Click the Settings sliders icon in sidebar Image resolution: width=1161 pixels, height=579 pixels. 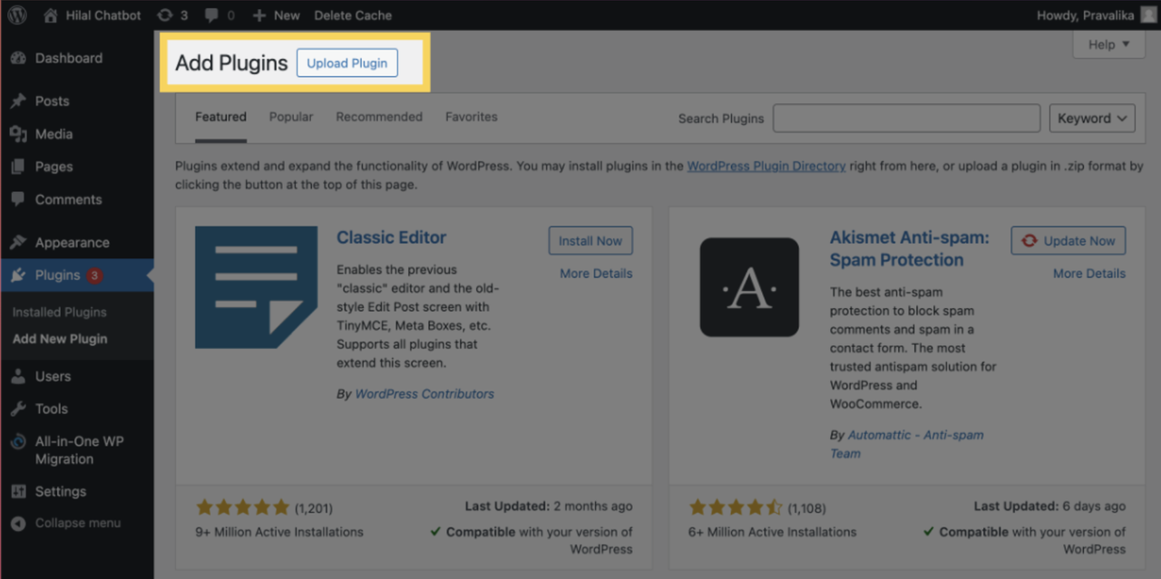(x=18, y=491)
